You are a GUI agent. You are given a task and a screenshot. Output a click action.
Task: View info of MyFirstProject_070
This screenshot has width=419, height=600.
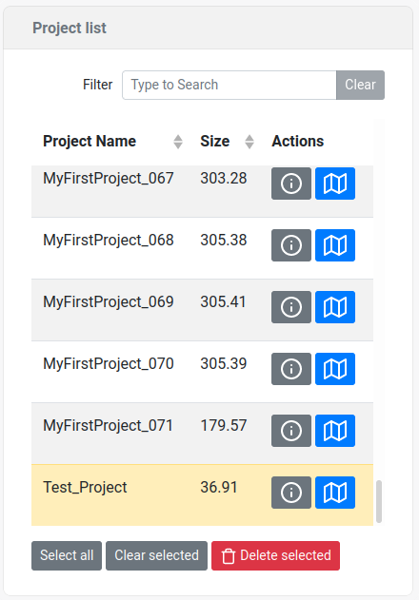pos(291,369)
